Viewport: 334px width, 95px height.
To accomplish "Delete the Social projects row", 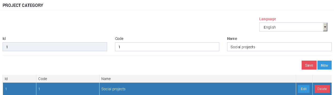I will 322,89.
